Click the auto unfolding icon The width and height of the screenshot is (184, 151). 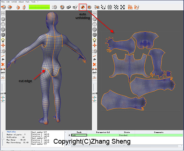[82, 7]
